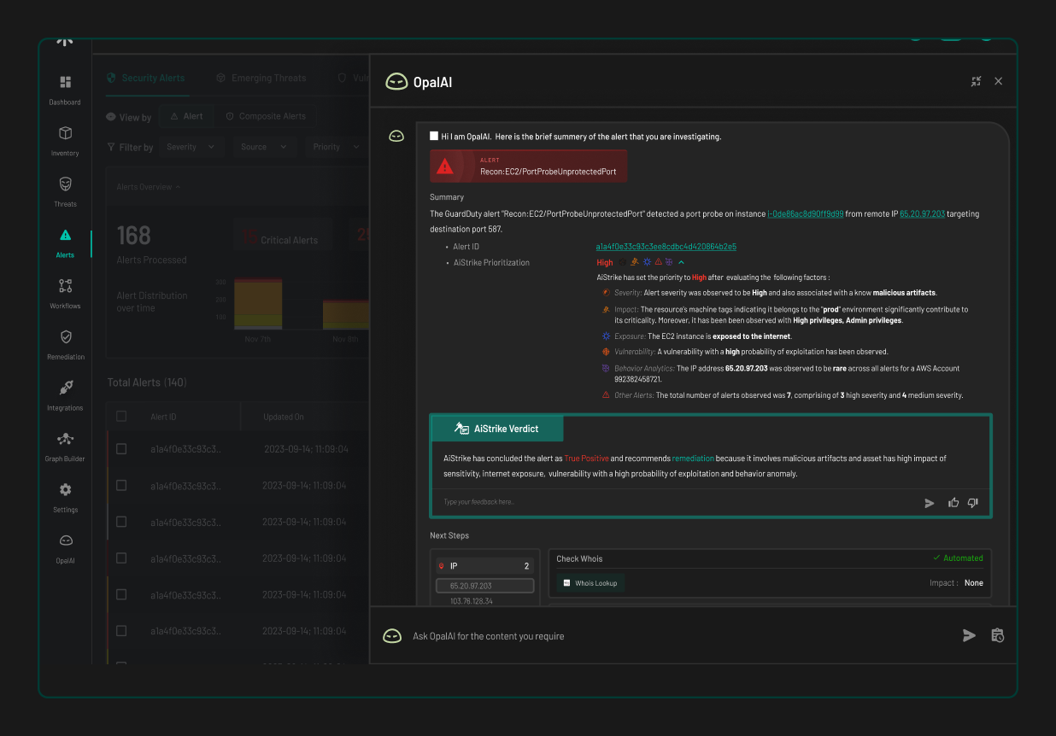Viewport: 1056px width, 736px height.
Task: Select IP 65.20.97.203 in Next Steps
Action: coord(485,586)
